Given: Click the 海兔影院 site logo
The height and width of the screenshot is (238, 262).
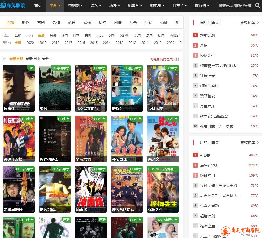Looking at the screenshot, I should pos(13,5).
